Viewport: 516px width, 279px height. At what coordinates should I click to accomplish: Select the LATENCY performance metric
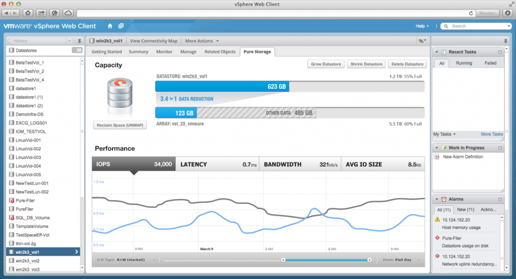click(x=218, y=164)
